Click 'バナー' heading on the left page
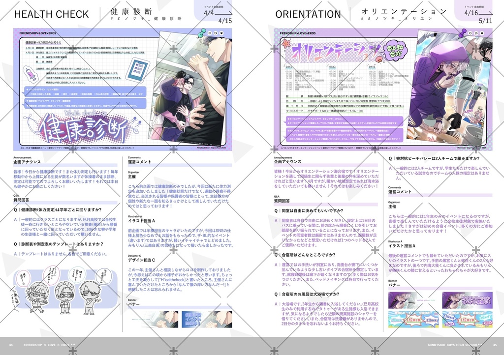Viewport: 504px width, 355px height. [134, 304]
